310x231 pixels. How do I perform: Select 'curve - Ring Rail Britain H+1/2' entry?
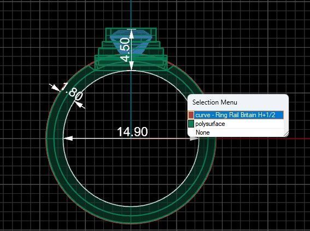point(236,115)
